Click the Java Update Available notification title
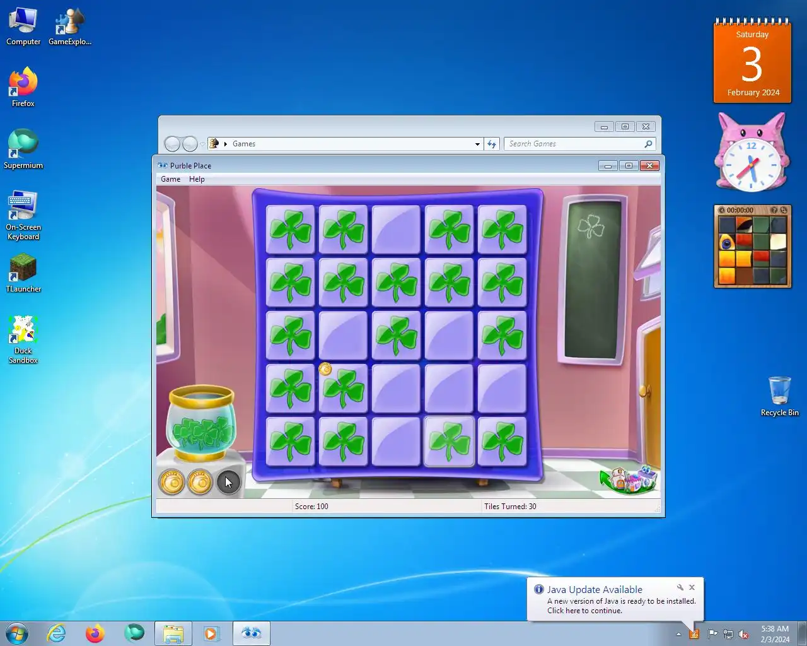The width and height of the screenshot is (807, 646). [595, 590]
